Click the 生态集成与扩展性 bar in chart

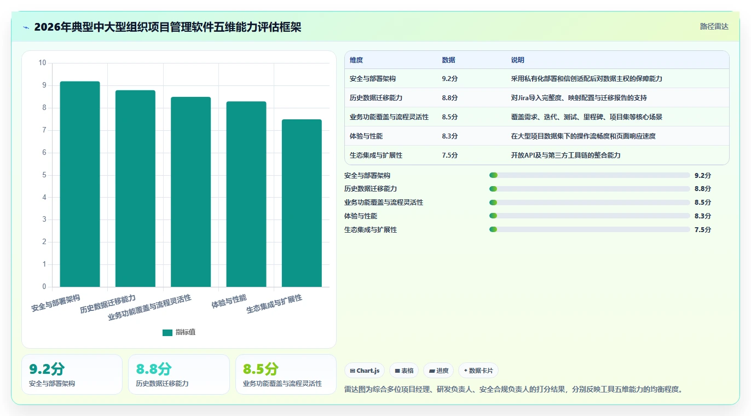pyautogui.click(x=302, y=203)
